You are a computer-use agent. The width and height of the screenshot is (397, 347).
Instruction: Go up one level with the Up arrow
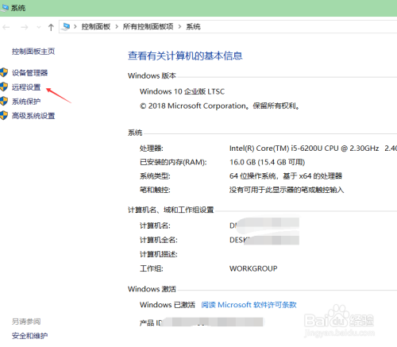[x=51, y=27]
